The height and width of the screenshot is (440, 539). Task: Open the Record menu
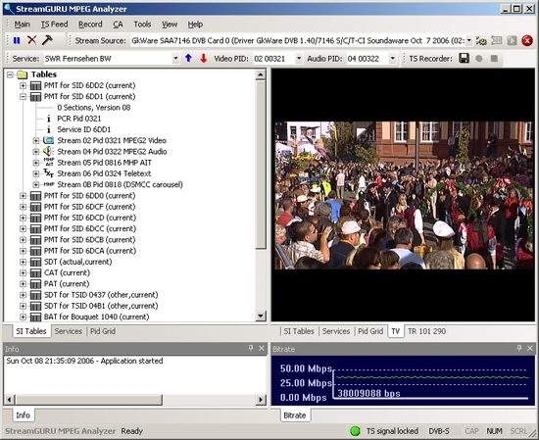point(90,24)
